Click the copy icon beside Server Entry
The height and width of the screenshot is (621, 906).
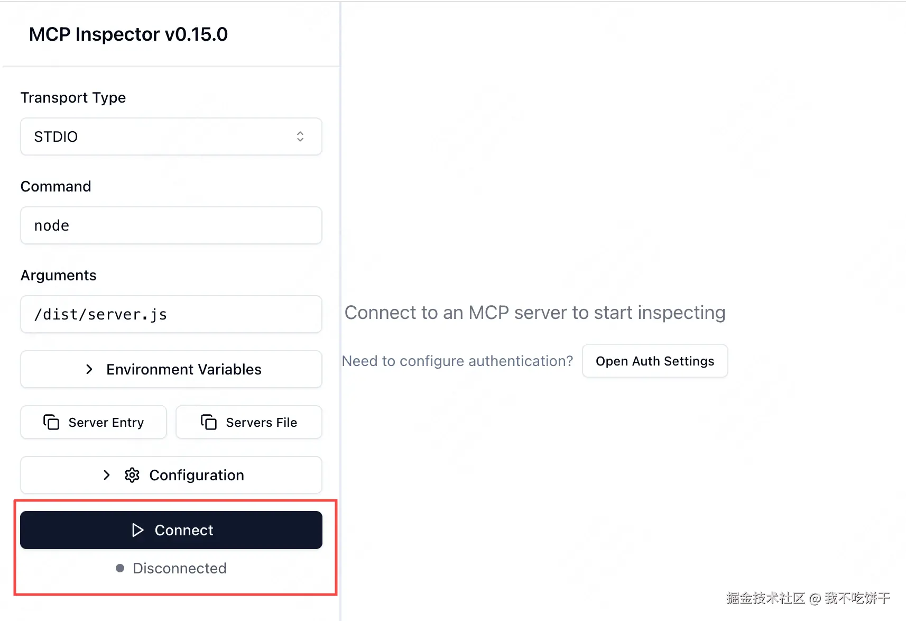coord(51,422)
